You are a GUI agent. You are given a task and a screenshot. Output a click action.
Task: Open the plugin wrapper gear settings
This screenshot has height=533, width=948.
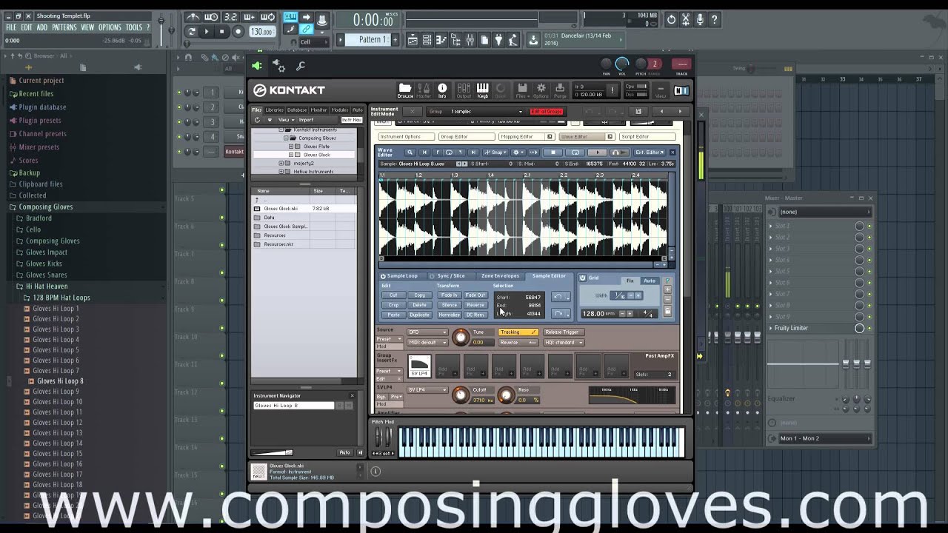(x=279, y=66)
